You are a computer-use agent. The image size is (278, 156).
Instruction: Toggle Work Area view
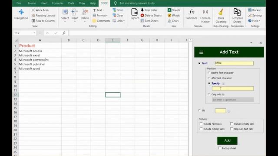(x=40, y=10)
